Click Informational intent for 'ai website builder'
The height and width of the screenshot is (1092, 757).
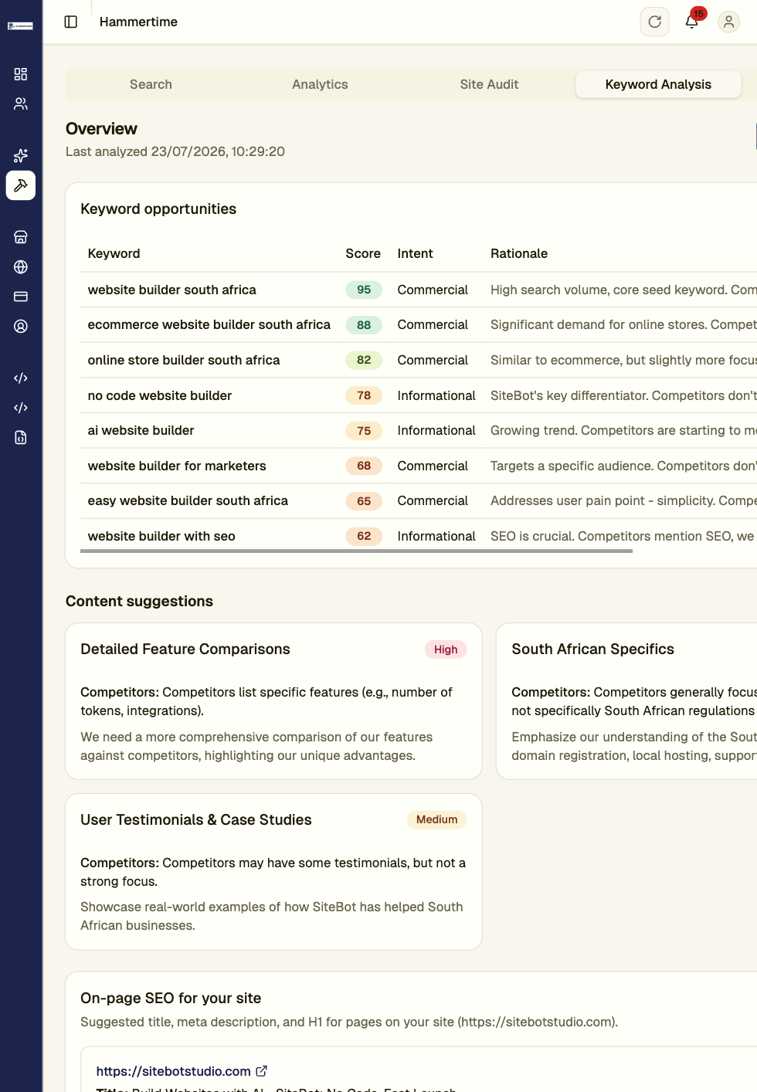point(436,430)
